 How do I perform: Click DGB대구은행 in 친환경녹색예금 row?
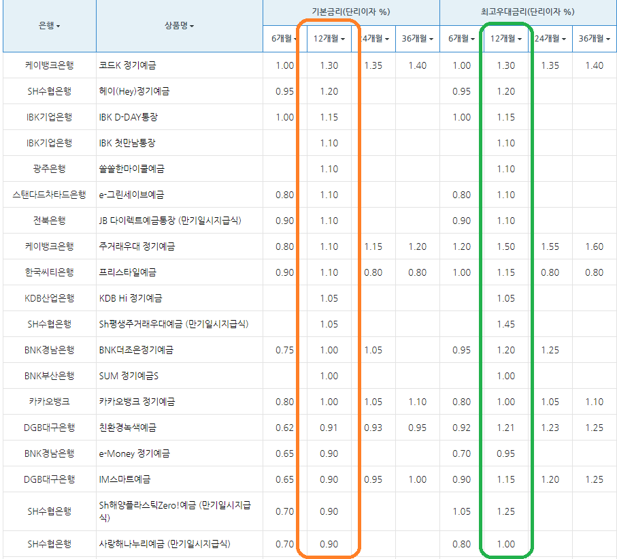point(49,428)
